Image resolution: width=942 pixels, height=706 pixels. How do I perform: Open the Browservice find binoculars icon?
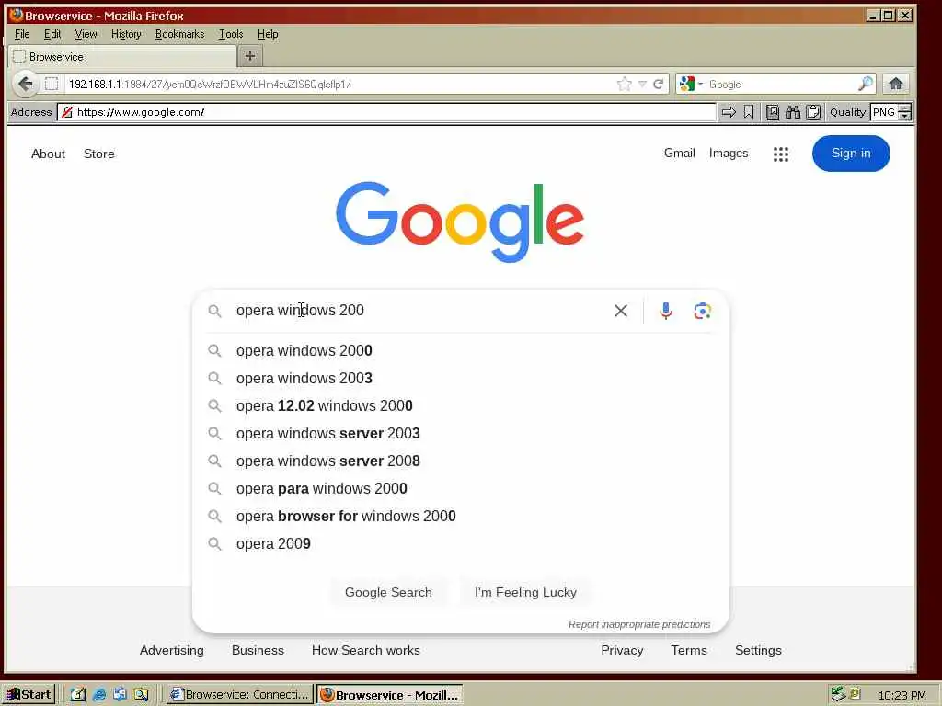coord(793,112)
